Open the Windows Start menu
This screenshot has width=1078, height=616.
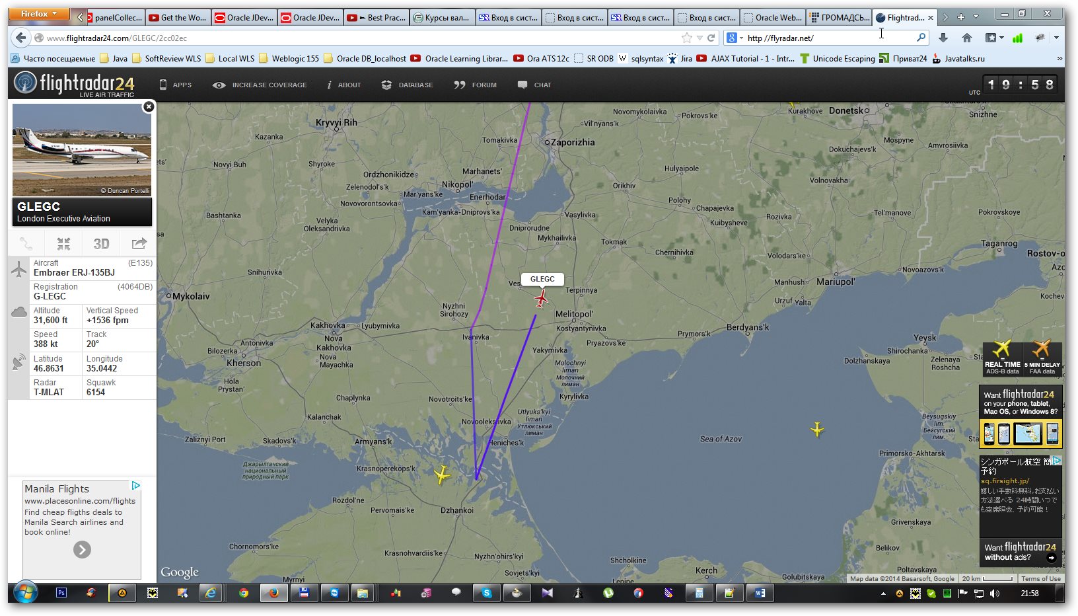(x=26, y=593)
